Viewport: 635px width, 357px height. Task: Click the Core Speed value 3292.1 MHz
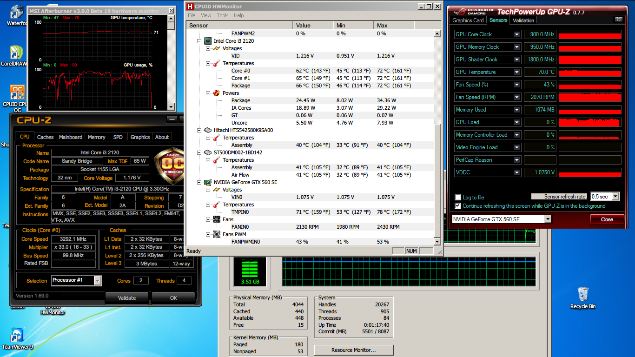coord(73,239)
